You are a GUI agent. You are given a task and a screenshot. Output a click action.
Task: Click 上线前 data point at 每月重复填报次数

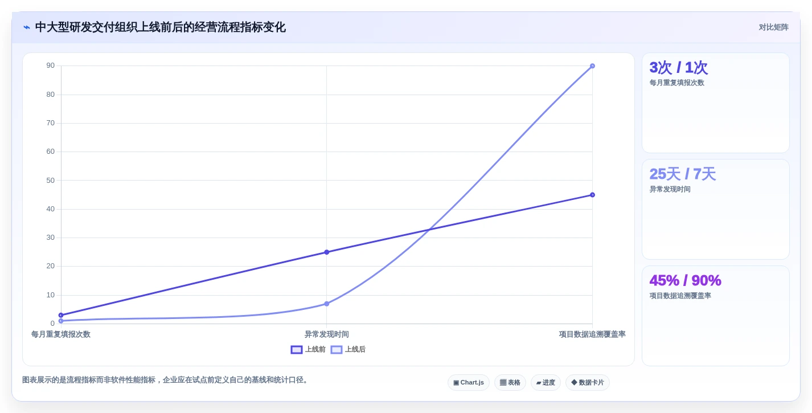[61, 315]
